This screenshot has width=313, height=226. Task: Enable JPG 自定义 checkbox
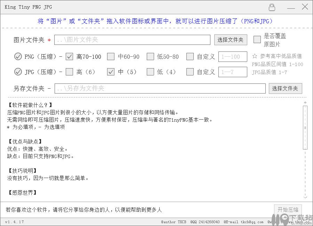190,72
